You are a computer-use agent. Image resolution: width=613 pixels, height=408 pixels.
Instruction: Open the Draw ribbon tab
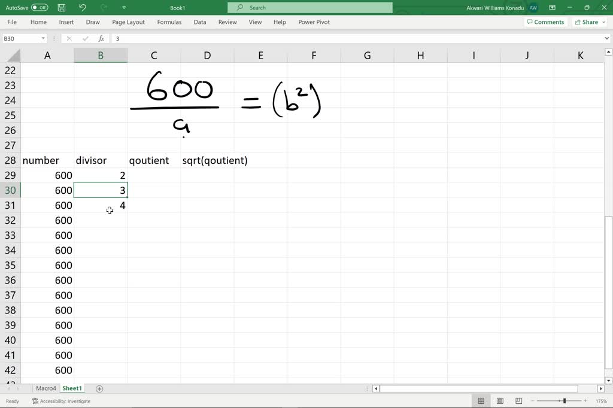click(x=92, y=22)
